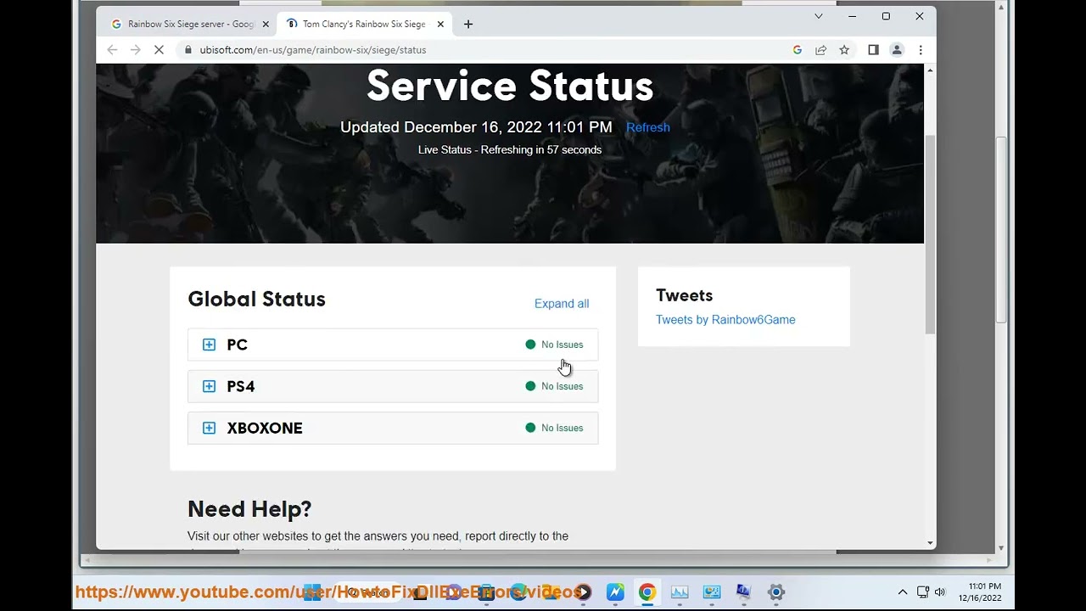Click the Tweets heading

(x=684, y=295)
